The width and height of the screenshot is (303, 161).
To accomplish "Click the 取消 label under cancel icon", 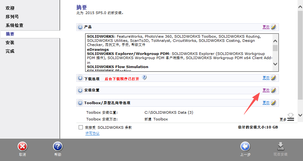I will (x=22, y=155).
